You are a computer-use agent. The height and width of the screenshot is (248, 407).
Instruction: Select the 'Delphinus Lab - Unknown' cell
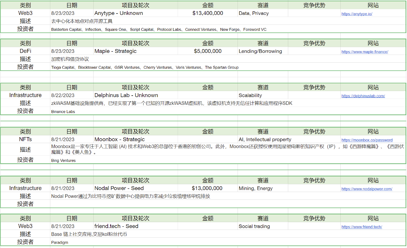[x=135, y=95]
